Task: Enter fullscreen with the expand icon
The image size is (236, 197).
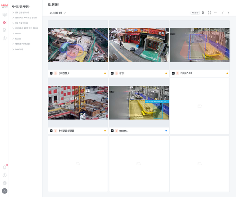Action: tap(209, 13)
